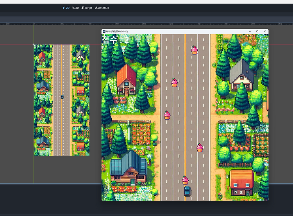Viewport: 293px width, 216px height.
Task: Click the Godot icon in game window title bar
Action: [104, 32]
